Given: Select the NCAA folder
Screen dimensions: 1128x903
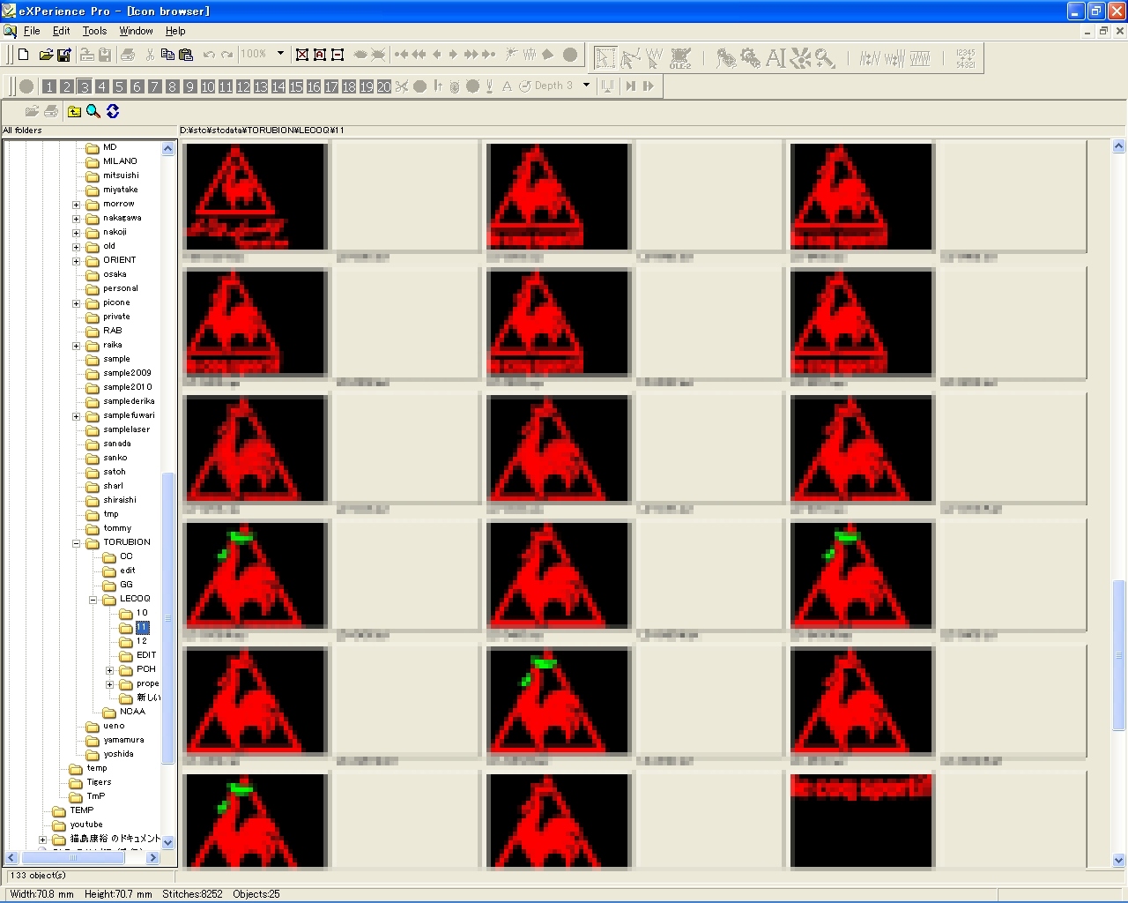Looking at the screenshot, I should tap(132, 712).
